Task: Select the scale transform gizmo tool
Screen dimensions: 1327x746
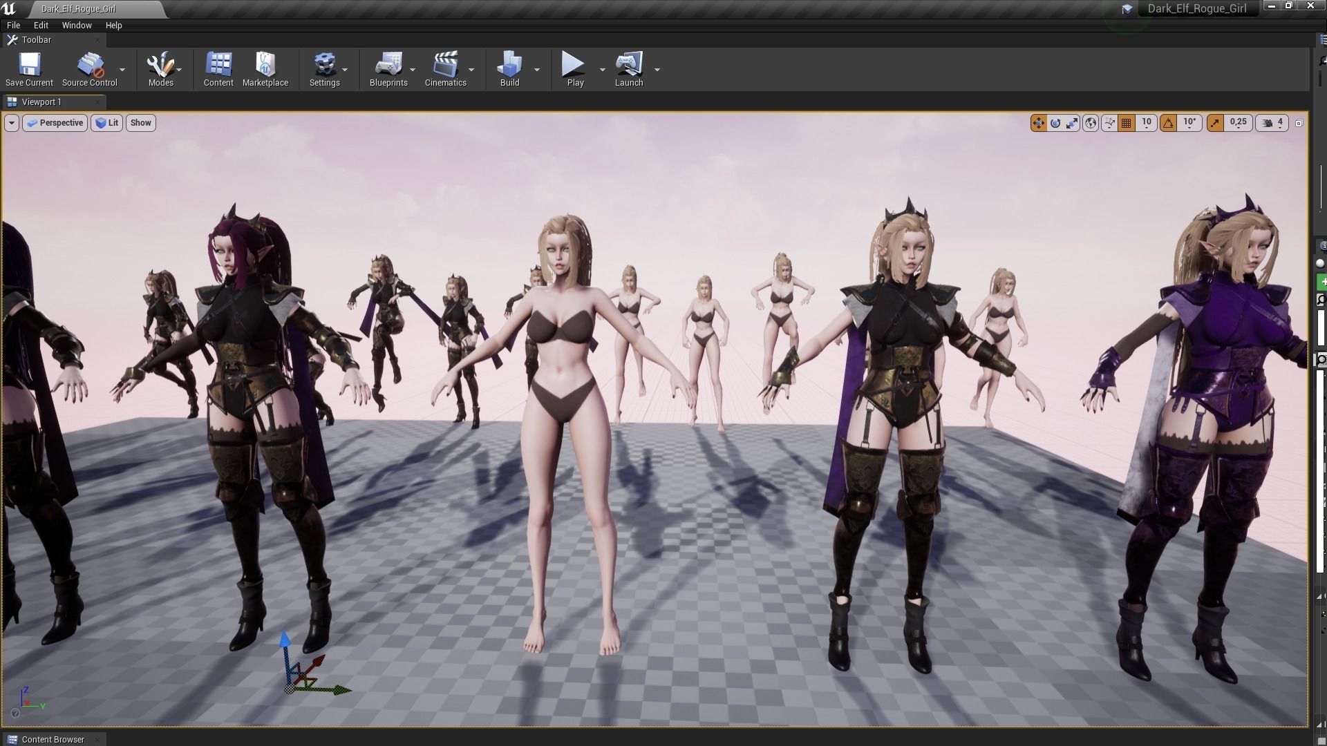Action: pos(1072,123)
